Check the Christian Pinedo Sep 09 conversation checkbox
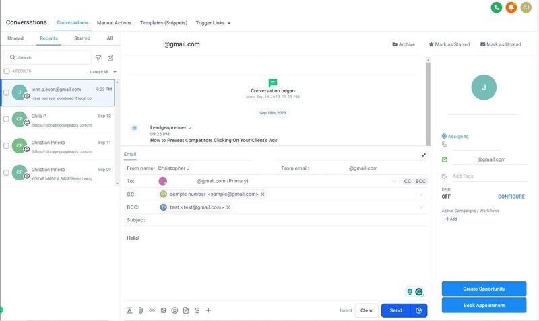The width and height of the screenshot is (539, 321). click(6, 173)
